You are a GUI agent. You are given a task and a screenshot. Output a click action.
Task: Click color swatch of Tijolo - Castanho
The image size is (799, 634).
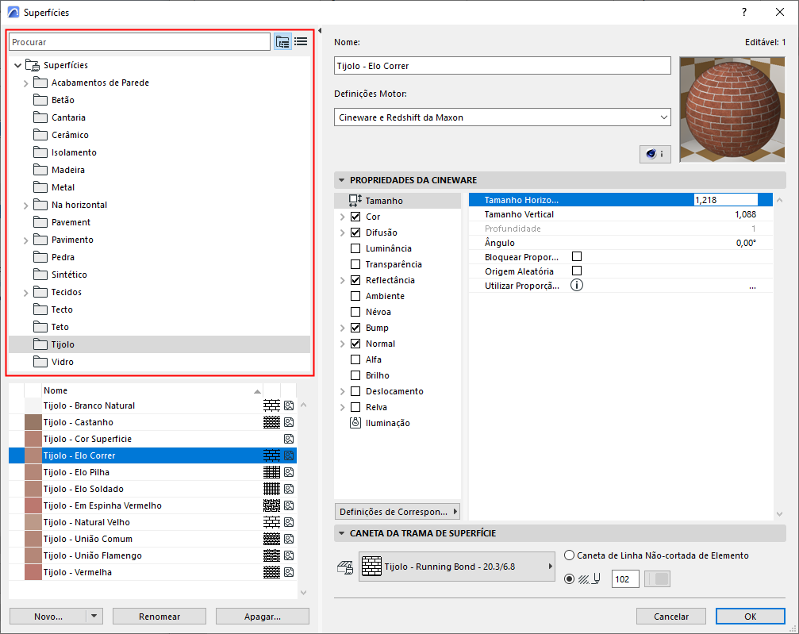coord(33,422)
